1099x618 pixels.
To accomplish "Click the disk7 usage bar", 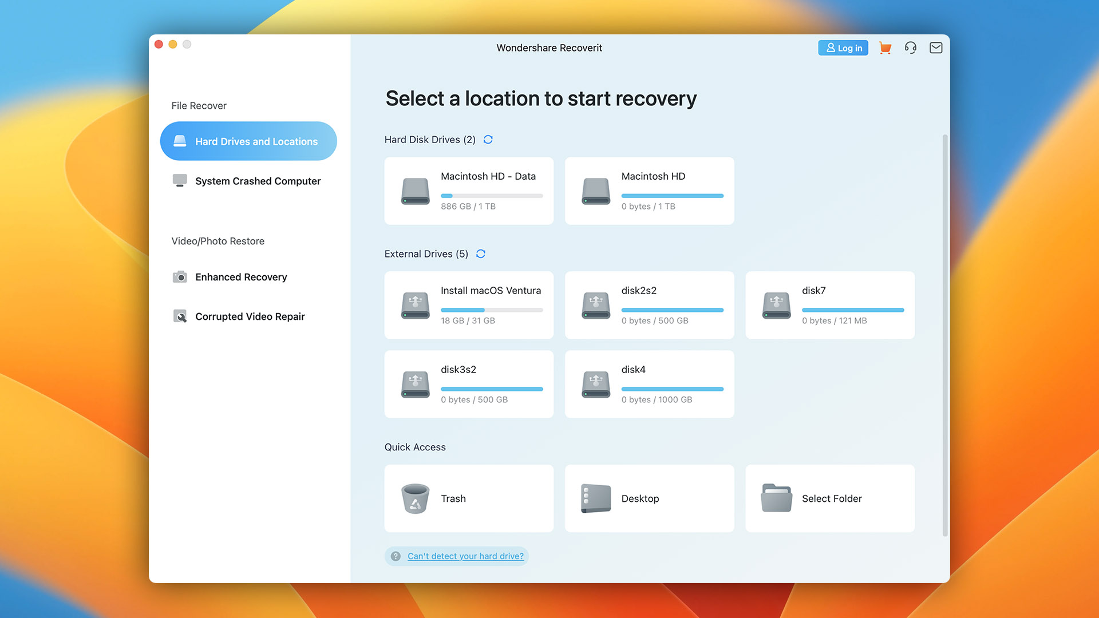I will 853,310.
